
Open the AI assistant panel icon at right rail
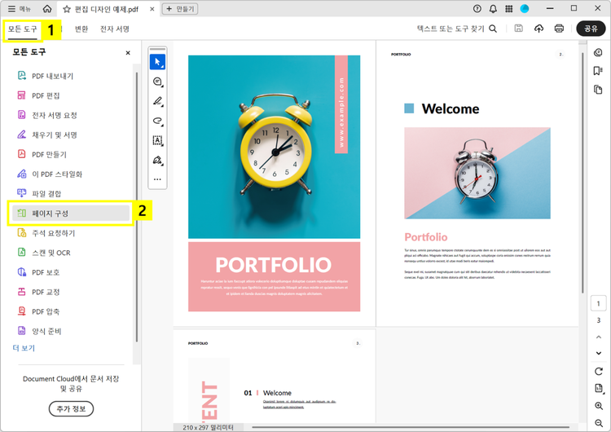click(598, 53)
